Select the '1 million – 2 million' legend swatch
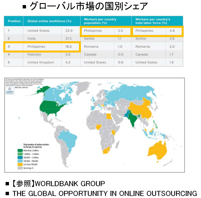 tap(20, 154)
